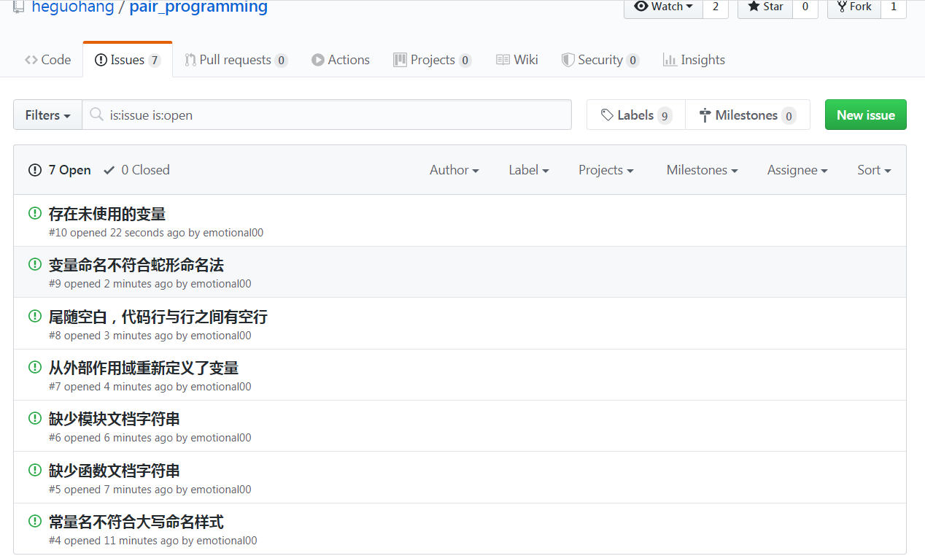Screen dimensions: 925x556
Task: Click the stargazers count 0
Action: pyautogui.click(x=805, y=7)
